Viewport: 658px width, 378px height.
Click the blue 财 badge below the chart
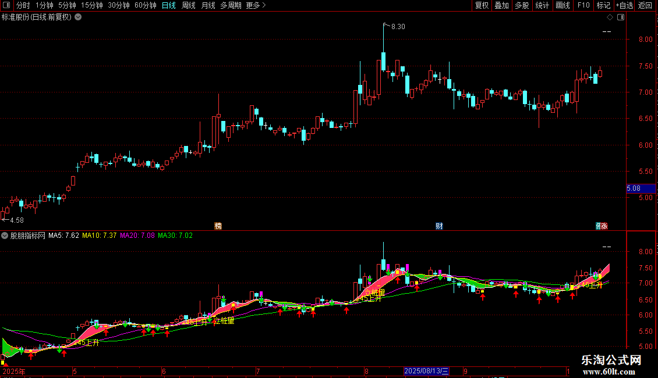pos(439,226)
